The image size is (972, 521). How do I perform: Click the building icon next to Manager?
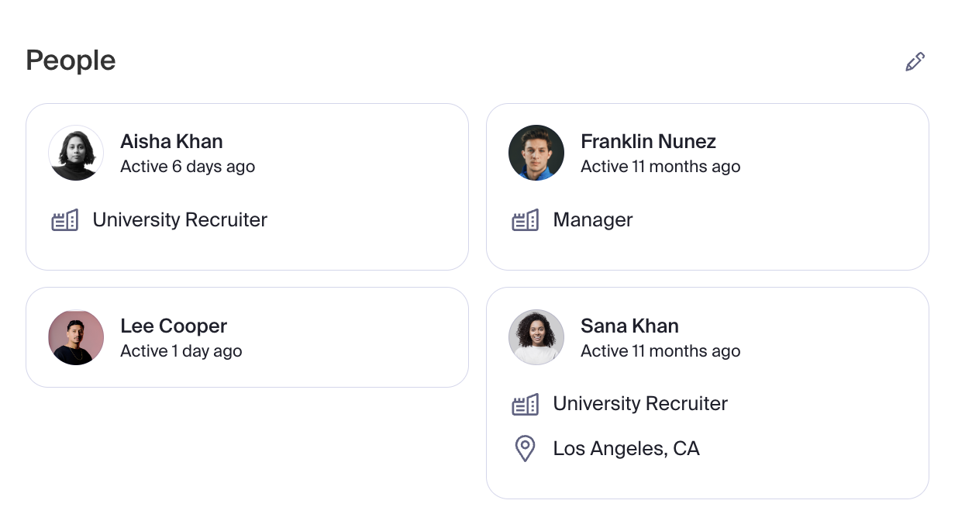tap(526, 220)
